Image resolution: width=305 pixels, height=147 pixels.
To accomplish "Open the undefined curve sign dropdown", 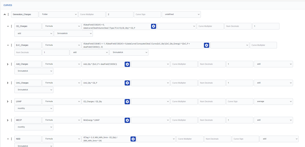I will 181,15.
